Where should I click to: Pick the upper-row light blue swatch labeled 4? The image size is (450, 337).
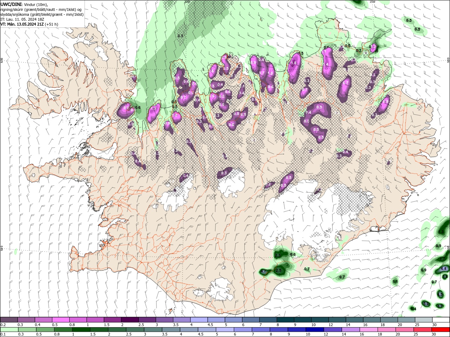pos(199,320)
